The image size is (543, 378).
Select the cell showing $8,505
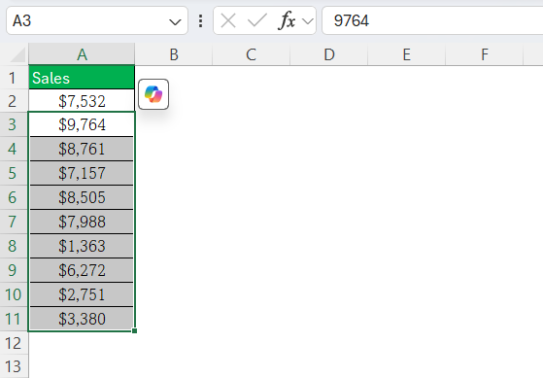pyautogui.click(x=82, y=197)
